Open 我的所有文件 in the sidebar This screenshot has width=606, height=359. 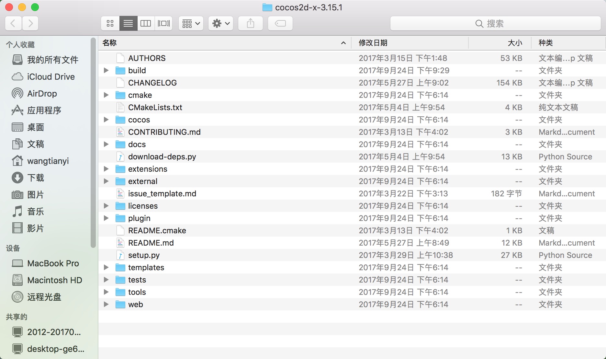coord(45,60)
